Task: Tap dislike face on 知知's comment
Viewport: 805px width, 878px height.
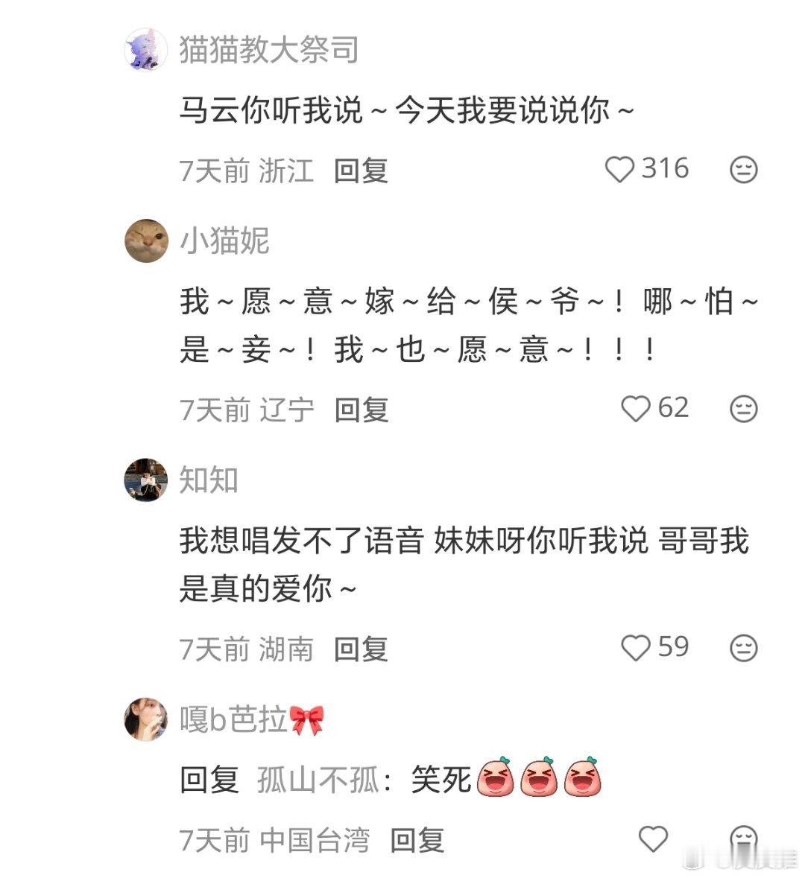Action: [744, 647]
